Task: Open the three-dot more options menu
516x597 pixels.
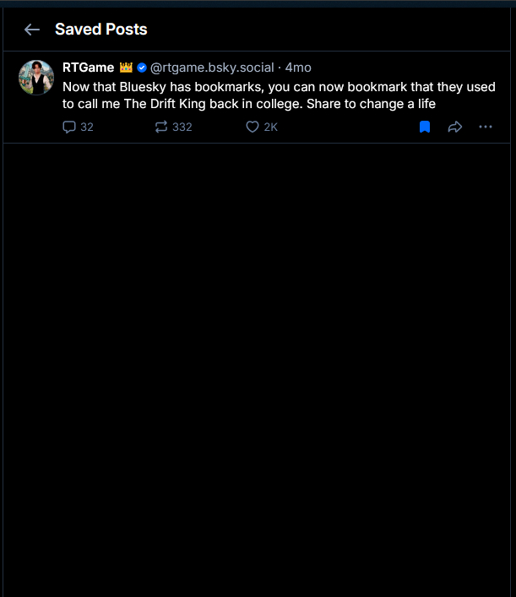Action: (x=485, y=128)
